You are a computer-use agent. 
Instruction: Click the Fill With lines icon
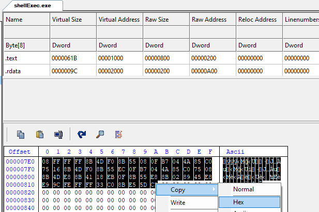coord(118,135)
